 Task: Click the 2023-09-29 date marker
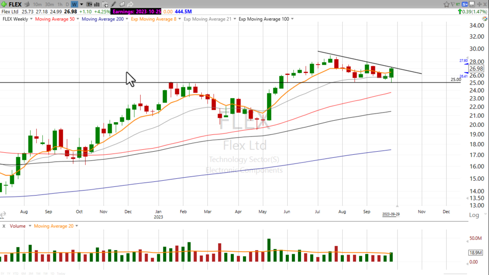click(x=391, y=214)
